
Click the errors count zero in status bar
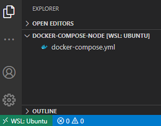(x=68, y=121)
